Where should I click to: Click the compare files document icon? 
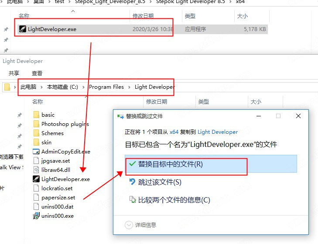(x=133, y=199)
